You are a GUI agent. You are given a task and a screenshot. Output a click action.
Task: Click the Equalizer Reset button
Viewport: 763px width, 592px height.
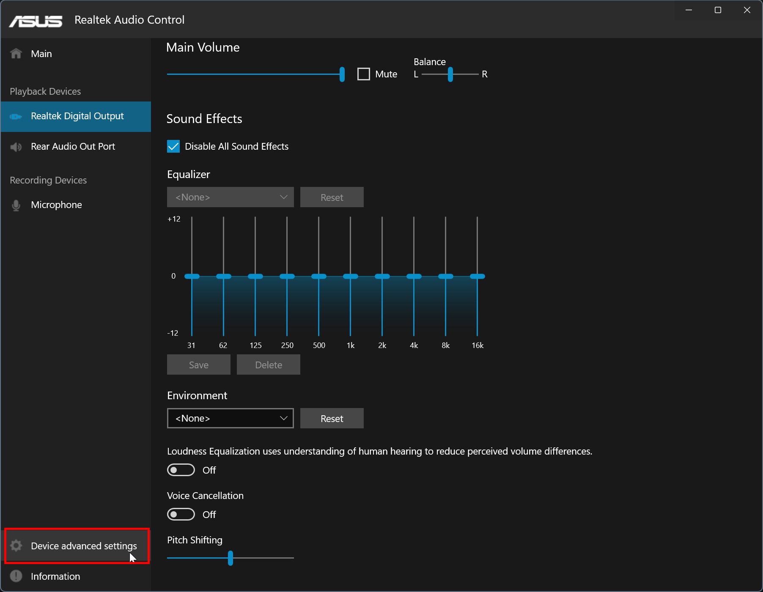[x=332, y=197]
